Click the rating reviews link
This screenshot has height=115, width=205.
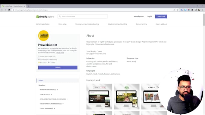point(43,62)
